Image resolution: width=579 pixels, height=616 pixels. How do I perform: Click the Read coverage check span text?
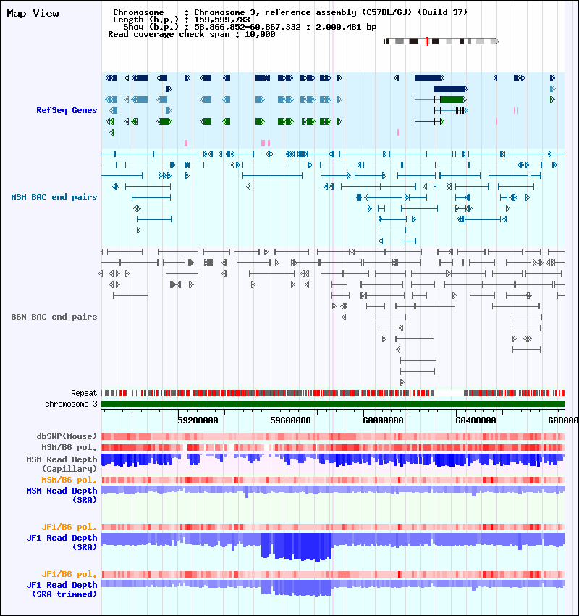click(191, 34)
